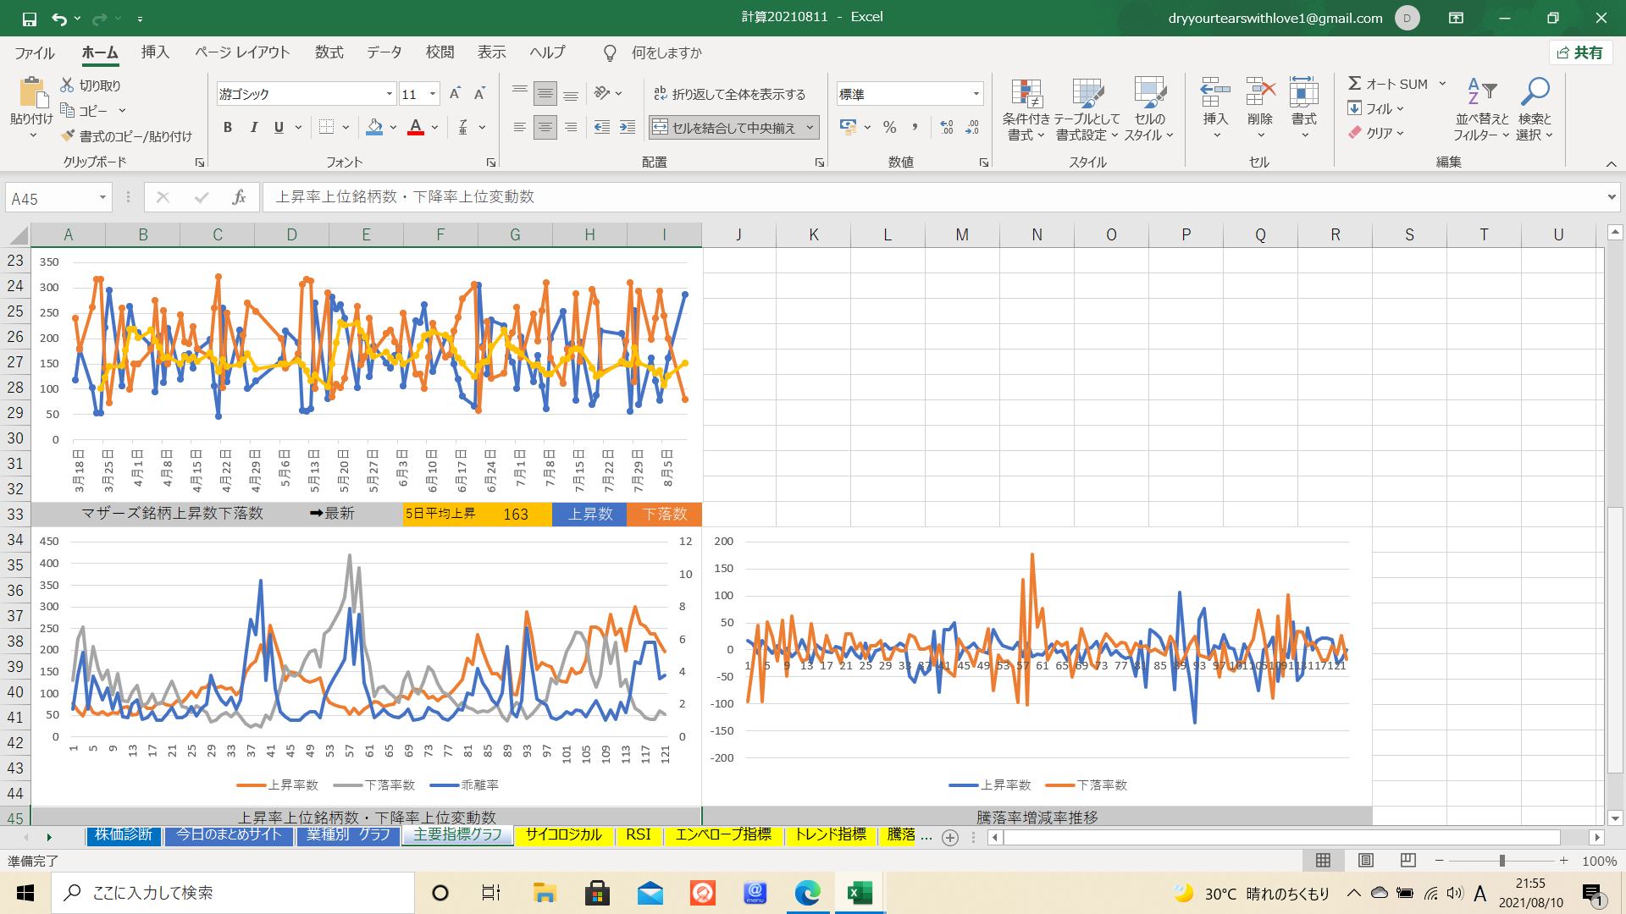Screen dimensions: 1626x914
Task: Switch to the サイコロジカル sheet tab
Action: pos(563,834)
